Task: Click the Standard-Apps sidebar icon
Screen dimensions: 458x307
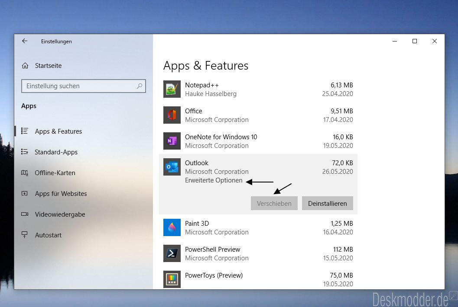Action: coord(25,152)
